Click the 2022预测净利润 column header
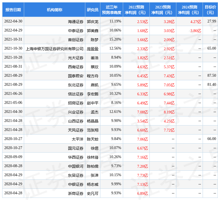This screenshot has height=200, width=218. [136, 10]
